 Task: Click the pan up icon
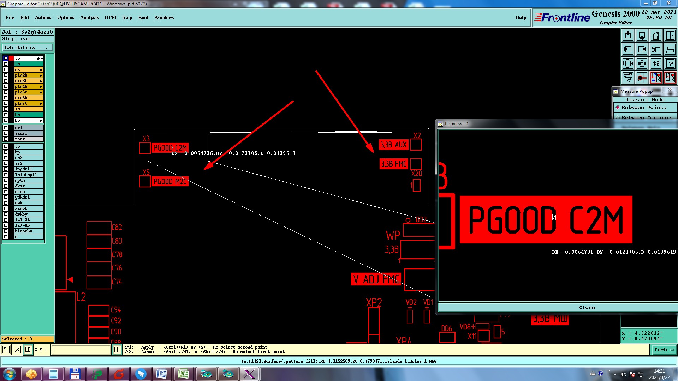pyautogui.click(x=628, y=35)
